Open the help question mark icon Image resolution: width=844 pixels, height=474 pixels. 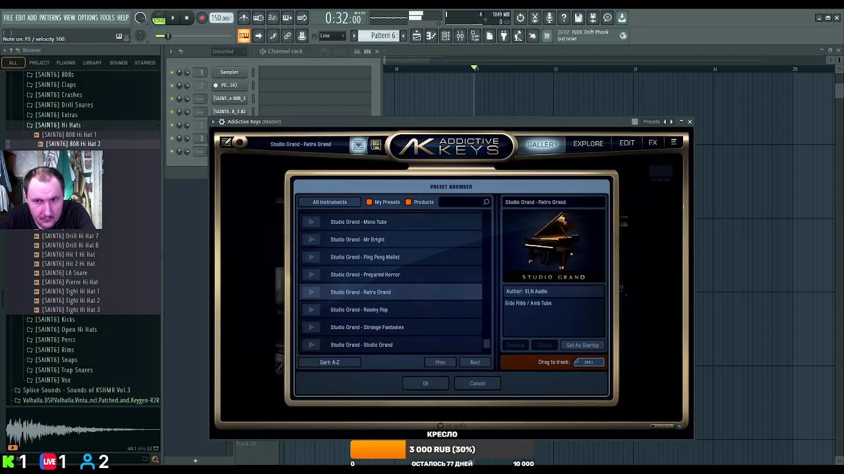pyautogui.click(x=564, y=18)
